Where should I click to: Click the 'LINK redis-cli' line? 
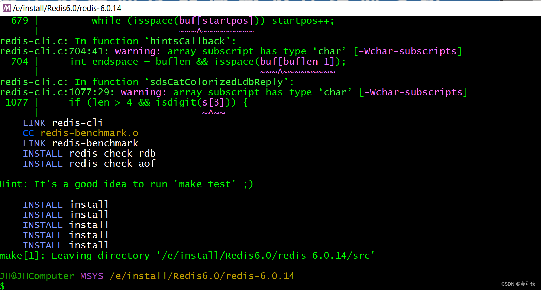[x=63, y=123]
